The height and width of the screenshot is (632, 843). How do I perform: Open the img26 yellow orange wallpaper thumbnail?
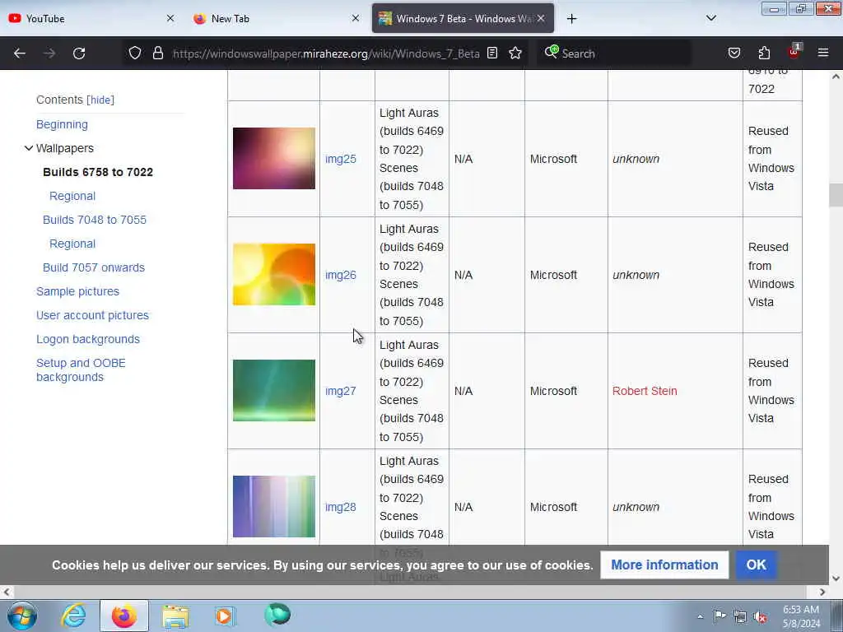tap(274, 275)
